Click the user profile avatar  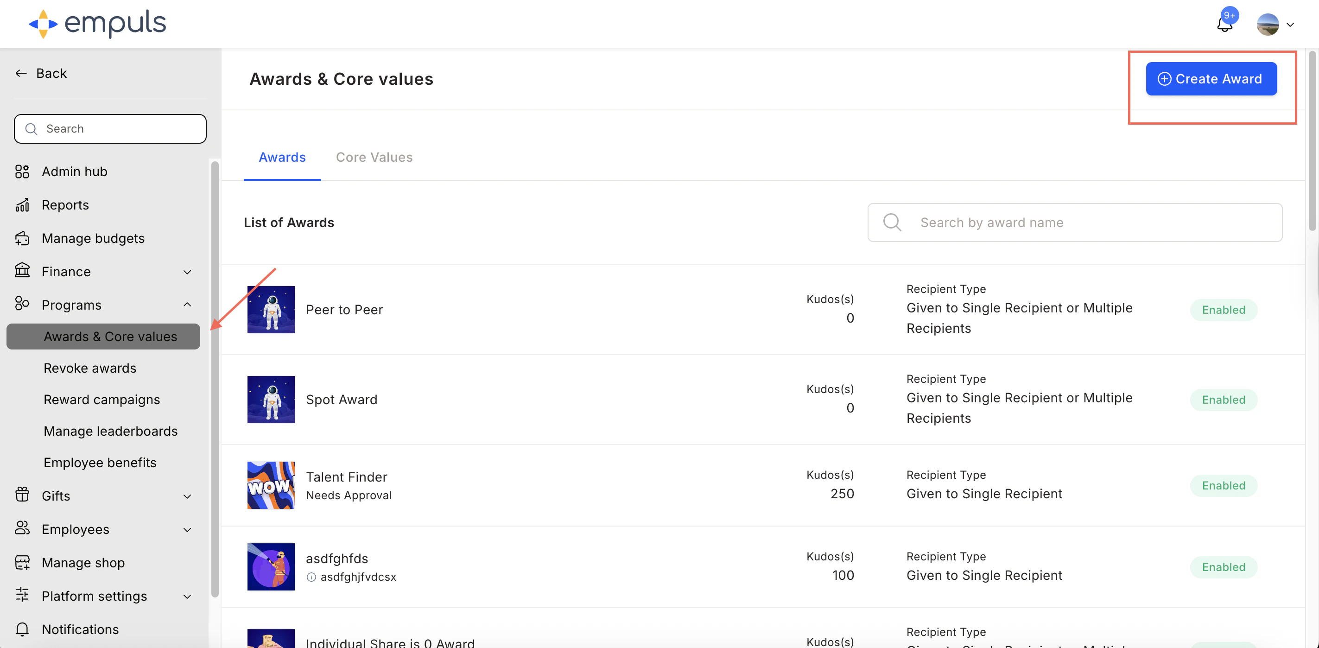[x=1268, y=24]
